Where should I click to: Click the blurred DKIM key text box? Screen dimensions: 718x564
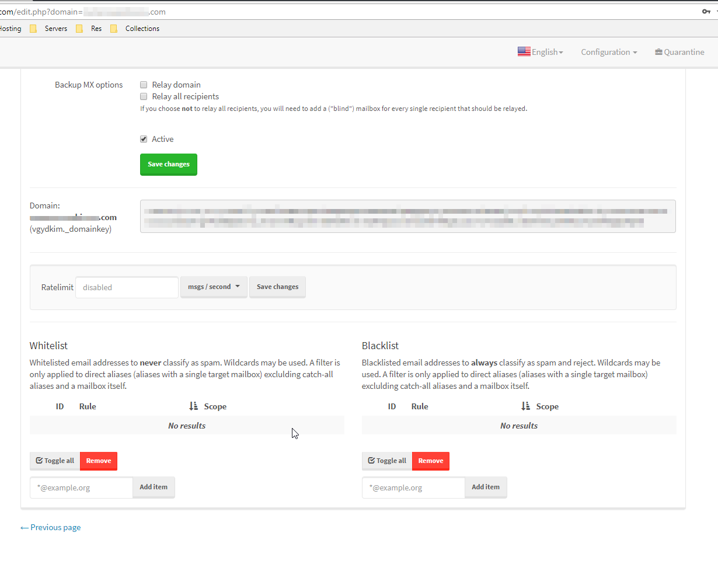pyautogui.click(x=407, y=216)
